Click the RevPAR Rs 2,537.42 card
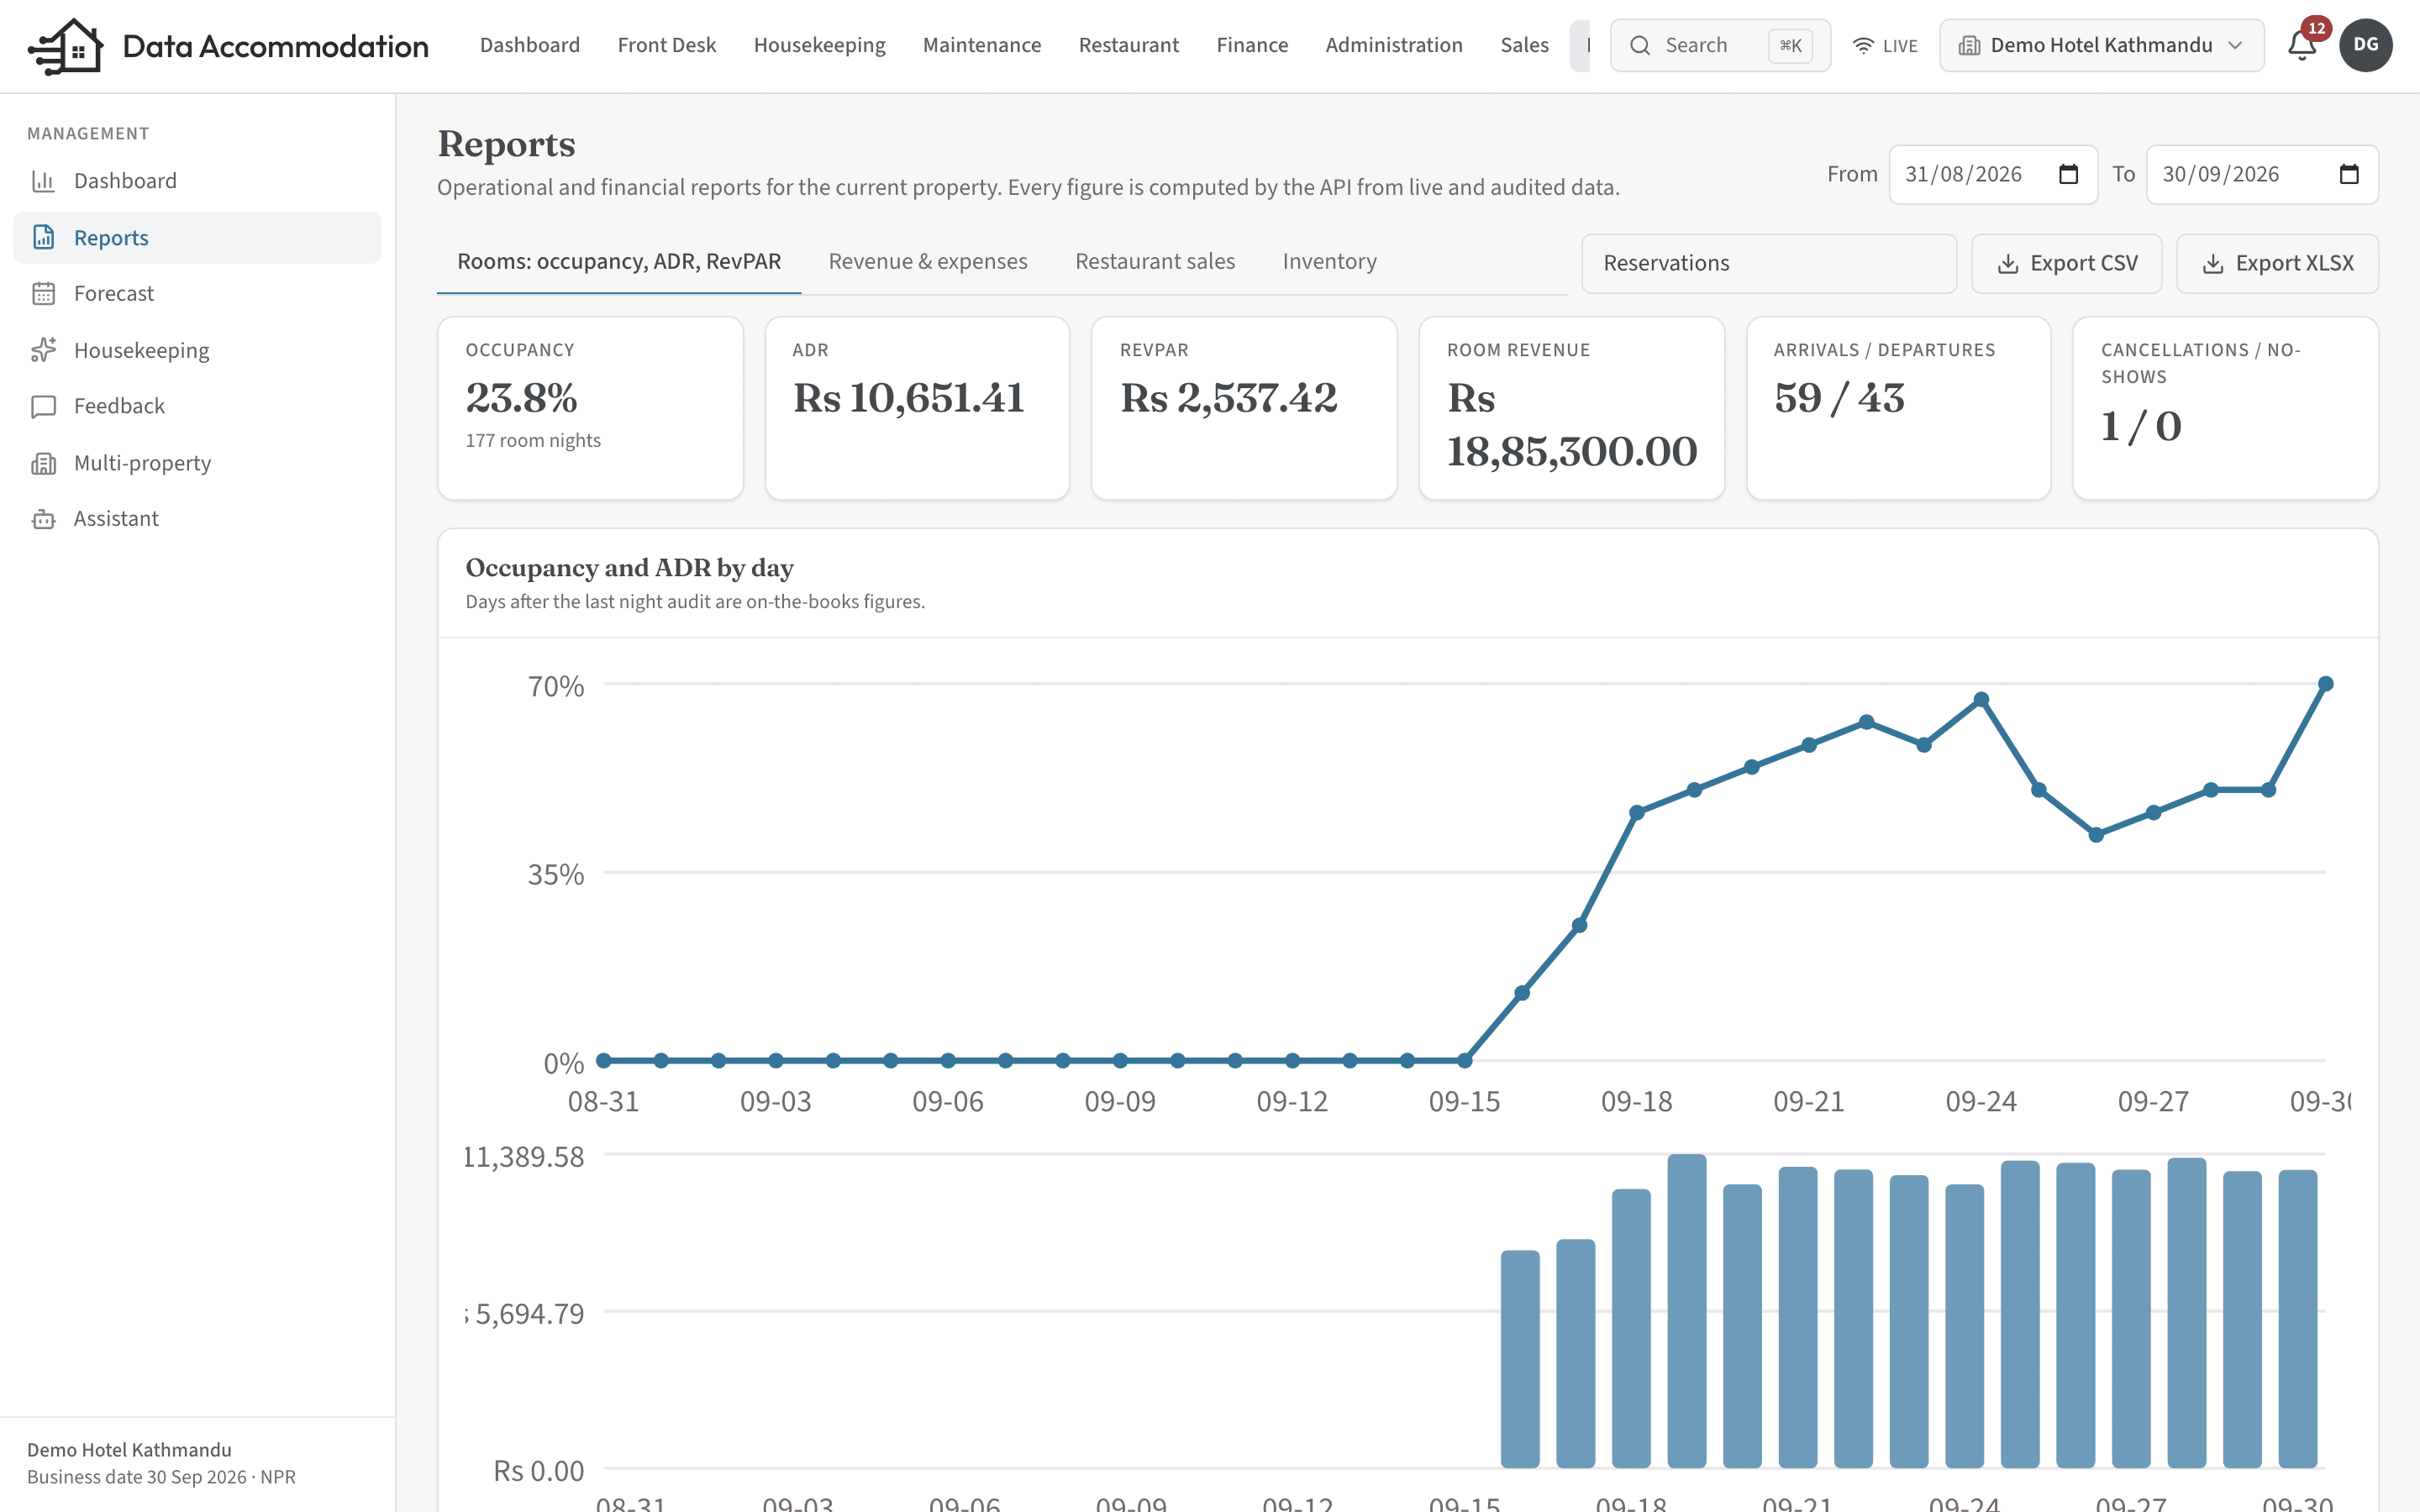The height and width of the screenshot is (1512, 2420). point(1244,408)
